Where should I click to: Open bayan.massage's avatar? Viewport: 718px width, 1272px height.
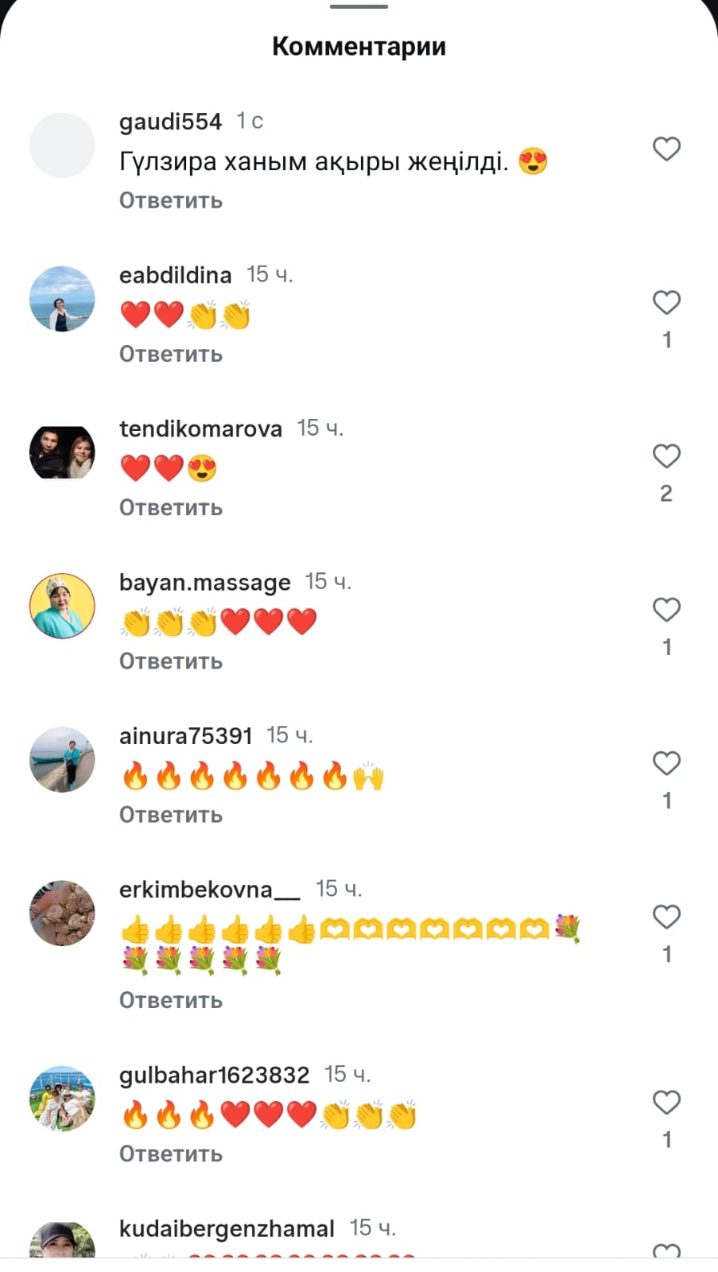62,606
